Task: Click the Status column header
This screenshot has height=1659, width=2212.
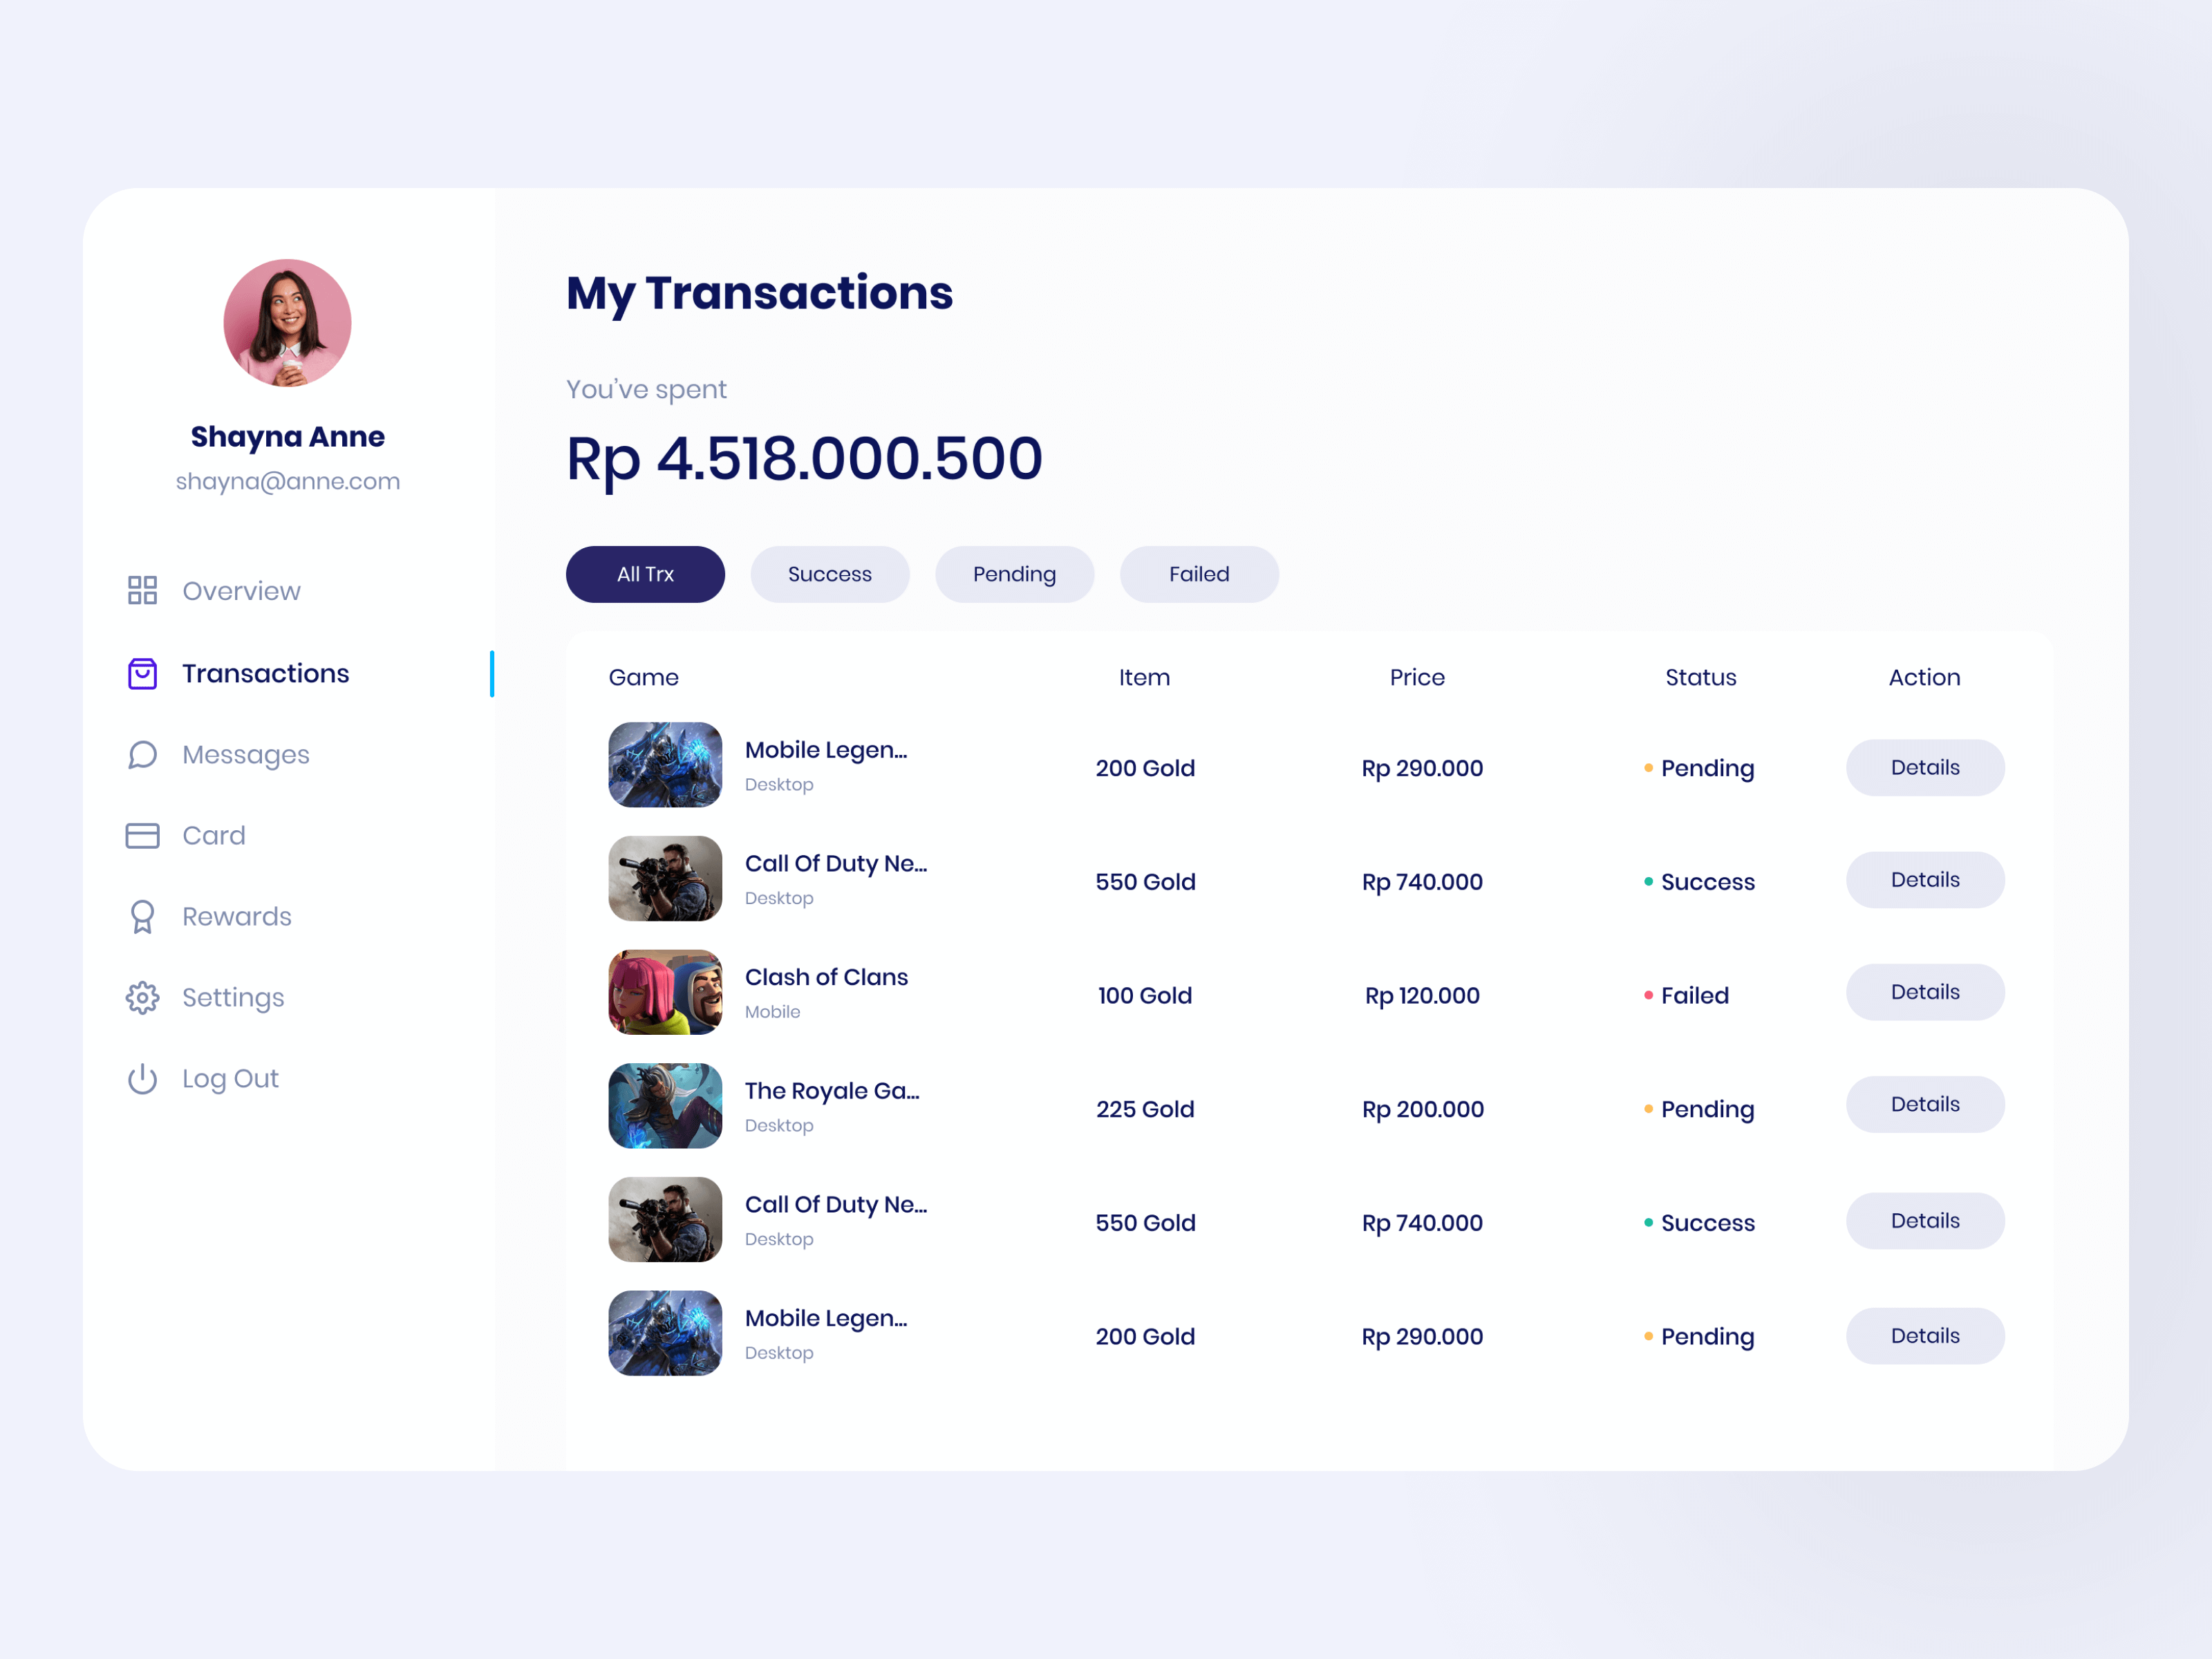Action: coord(1700,678)
